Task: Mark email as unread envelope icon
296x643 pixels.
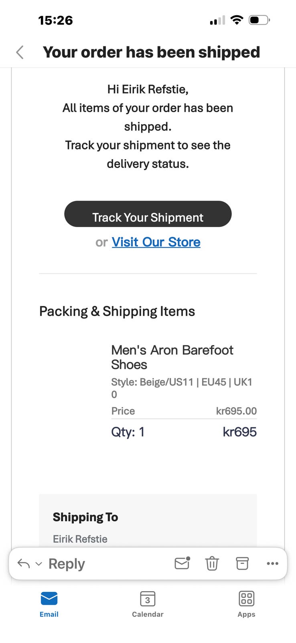Action: (182, 563)
